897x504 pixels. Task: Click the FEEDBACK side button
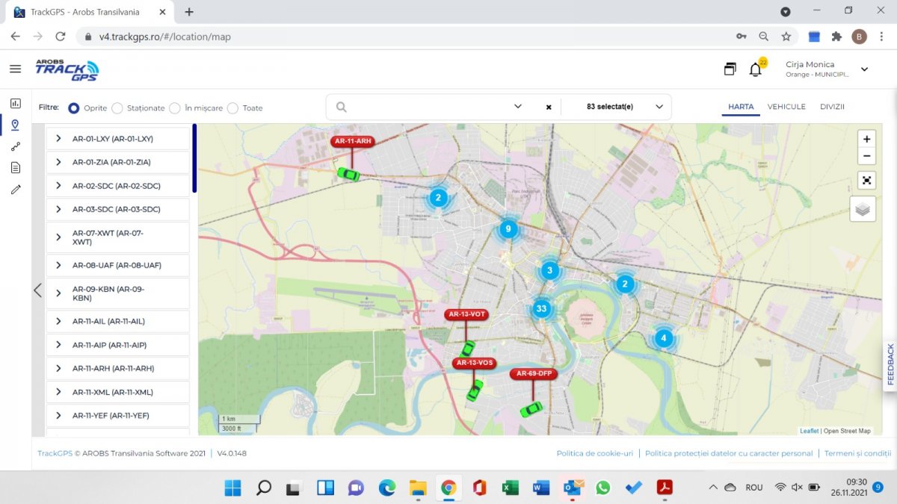[x=890, y=364]
